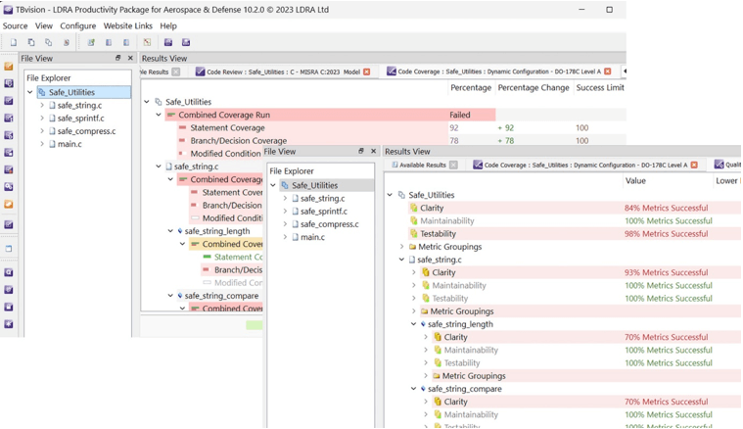743x429 pixels.
Task: Click the red and yellow grid toolbar icon
Action: click(148, 42)
